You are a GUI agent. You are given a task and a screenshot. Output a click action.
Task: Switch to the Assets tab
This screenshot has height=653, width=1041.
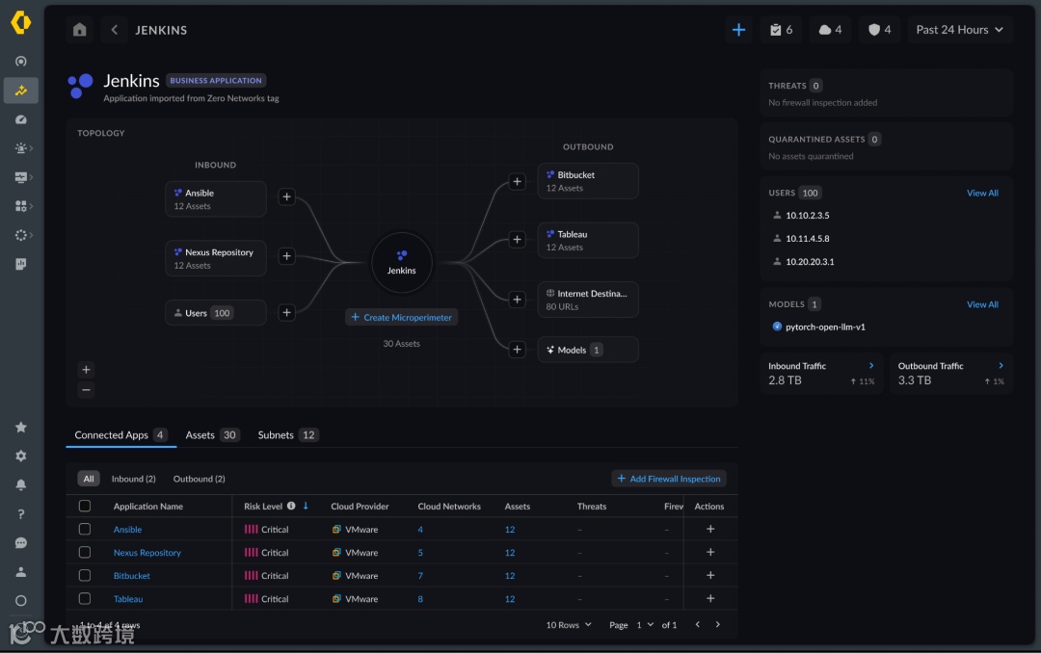pos(211,434)
